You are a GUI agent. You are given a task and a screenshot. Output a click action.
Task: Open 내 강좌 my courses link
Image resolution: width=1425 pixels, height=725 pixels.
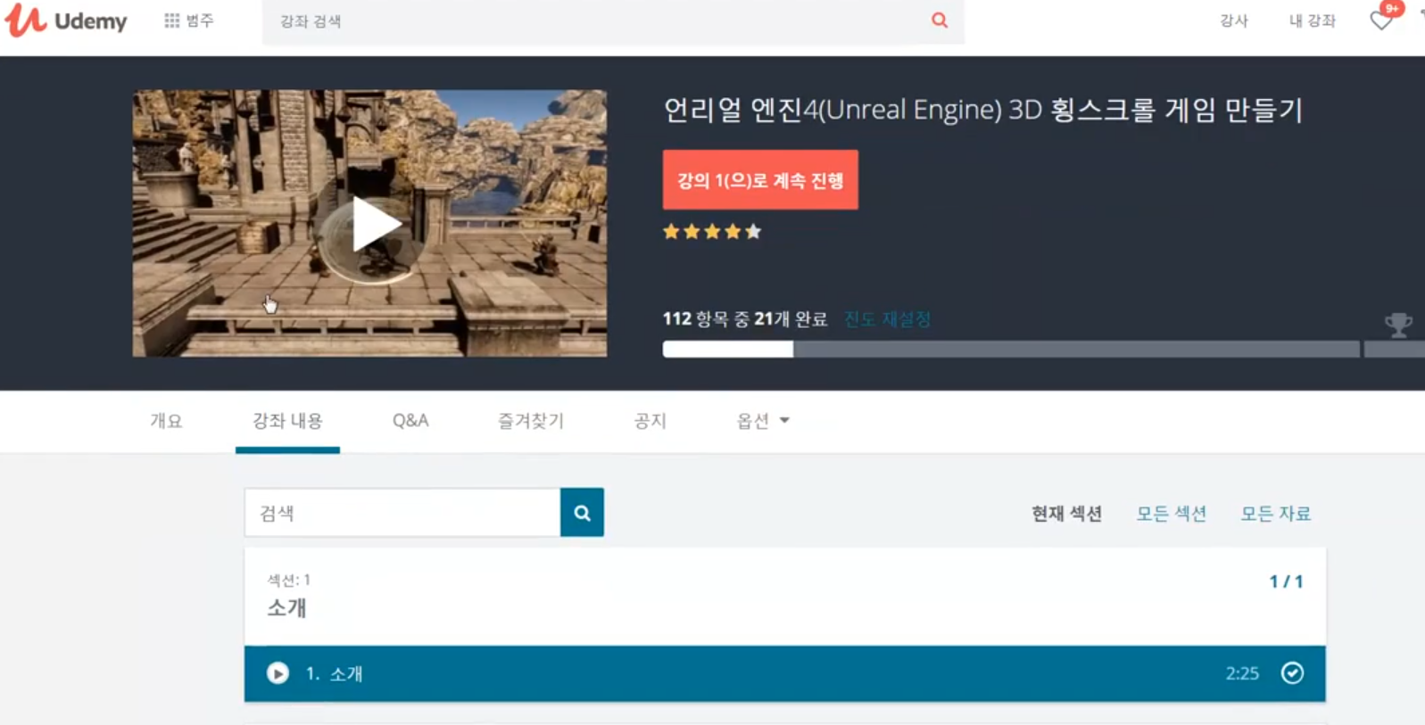[1312, 21]
